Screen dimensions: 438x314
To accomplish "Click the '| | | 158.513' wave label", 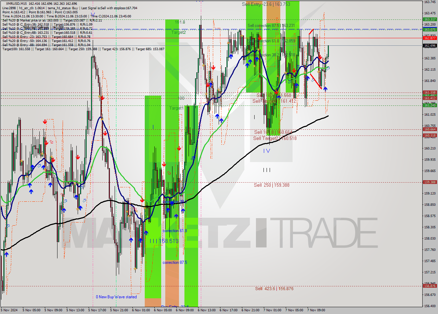I will pyautogui.click(x=164, y=241).
